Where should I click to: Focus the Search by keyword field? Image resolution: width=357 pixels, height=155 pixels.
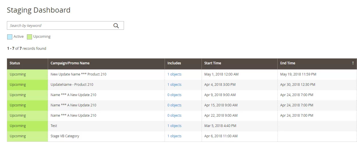point(65,25)
